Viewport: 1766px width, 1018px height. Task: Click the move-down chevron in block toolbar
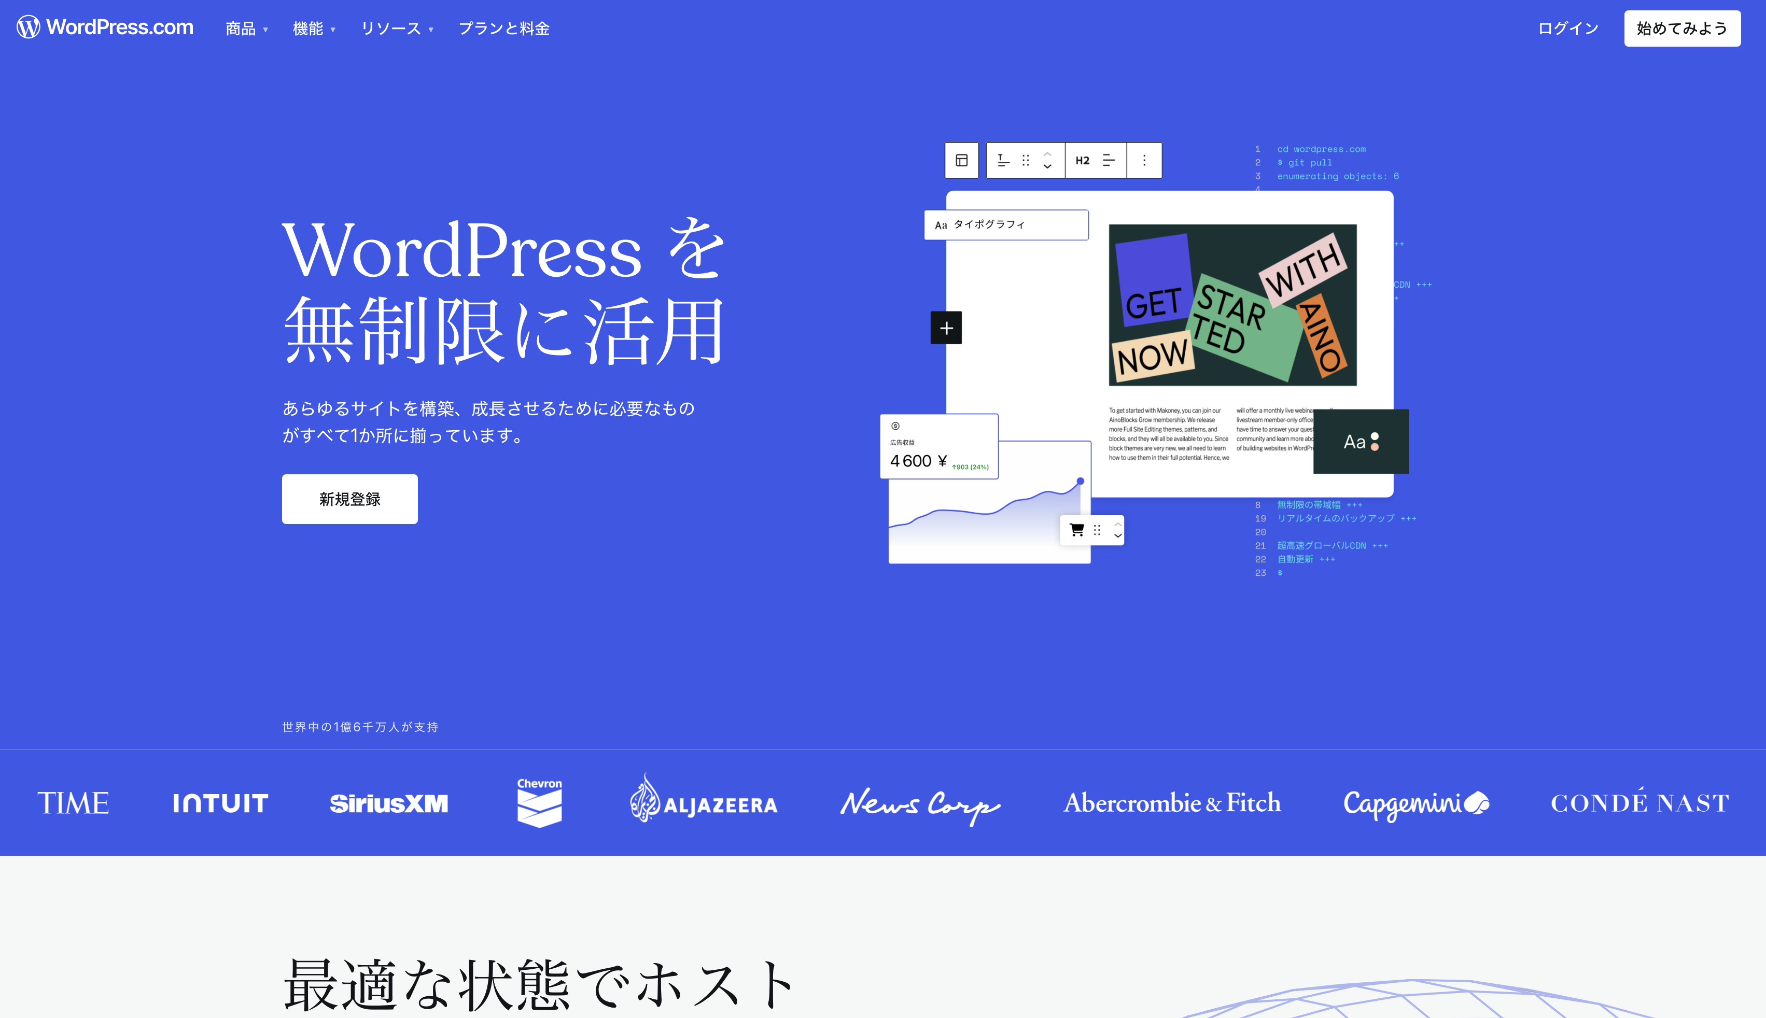coord(1047,166)
